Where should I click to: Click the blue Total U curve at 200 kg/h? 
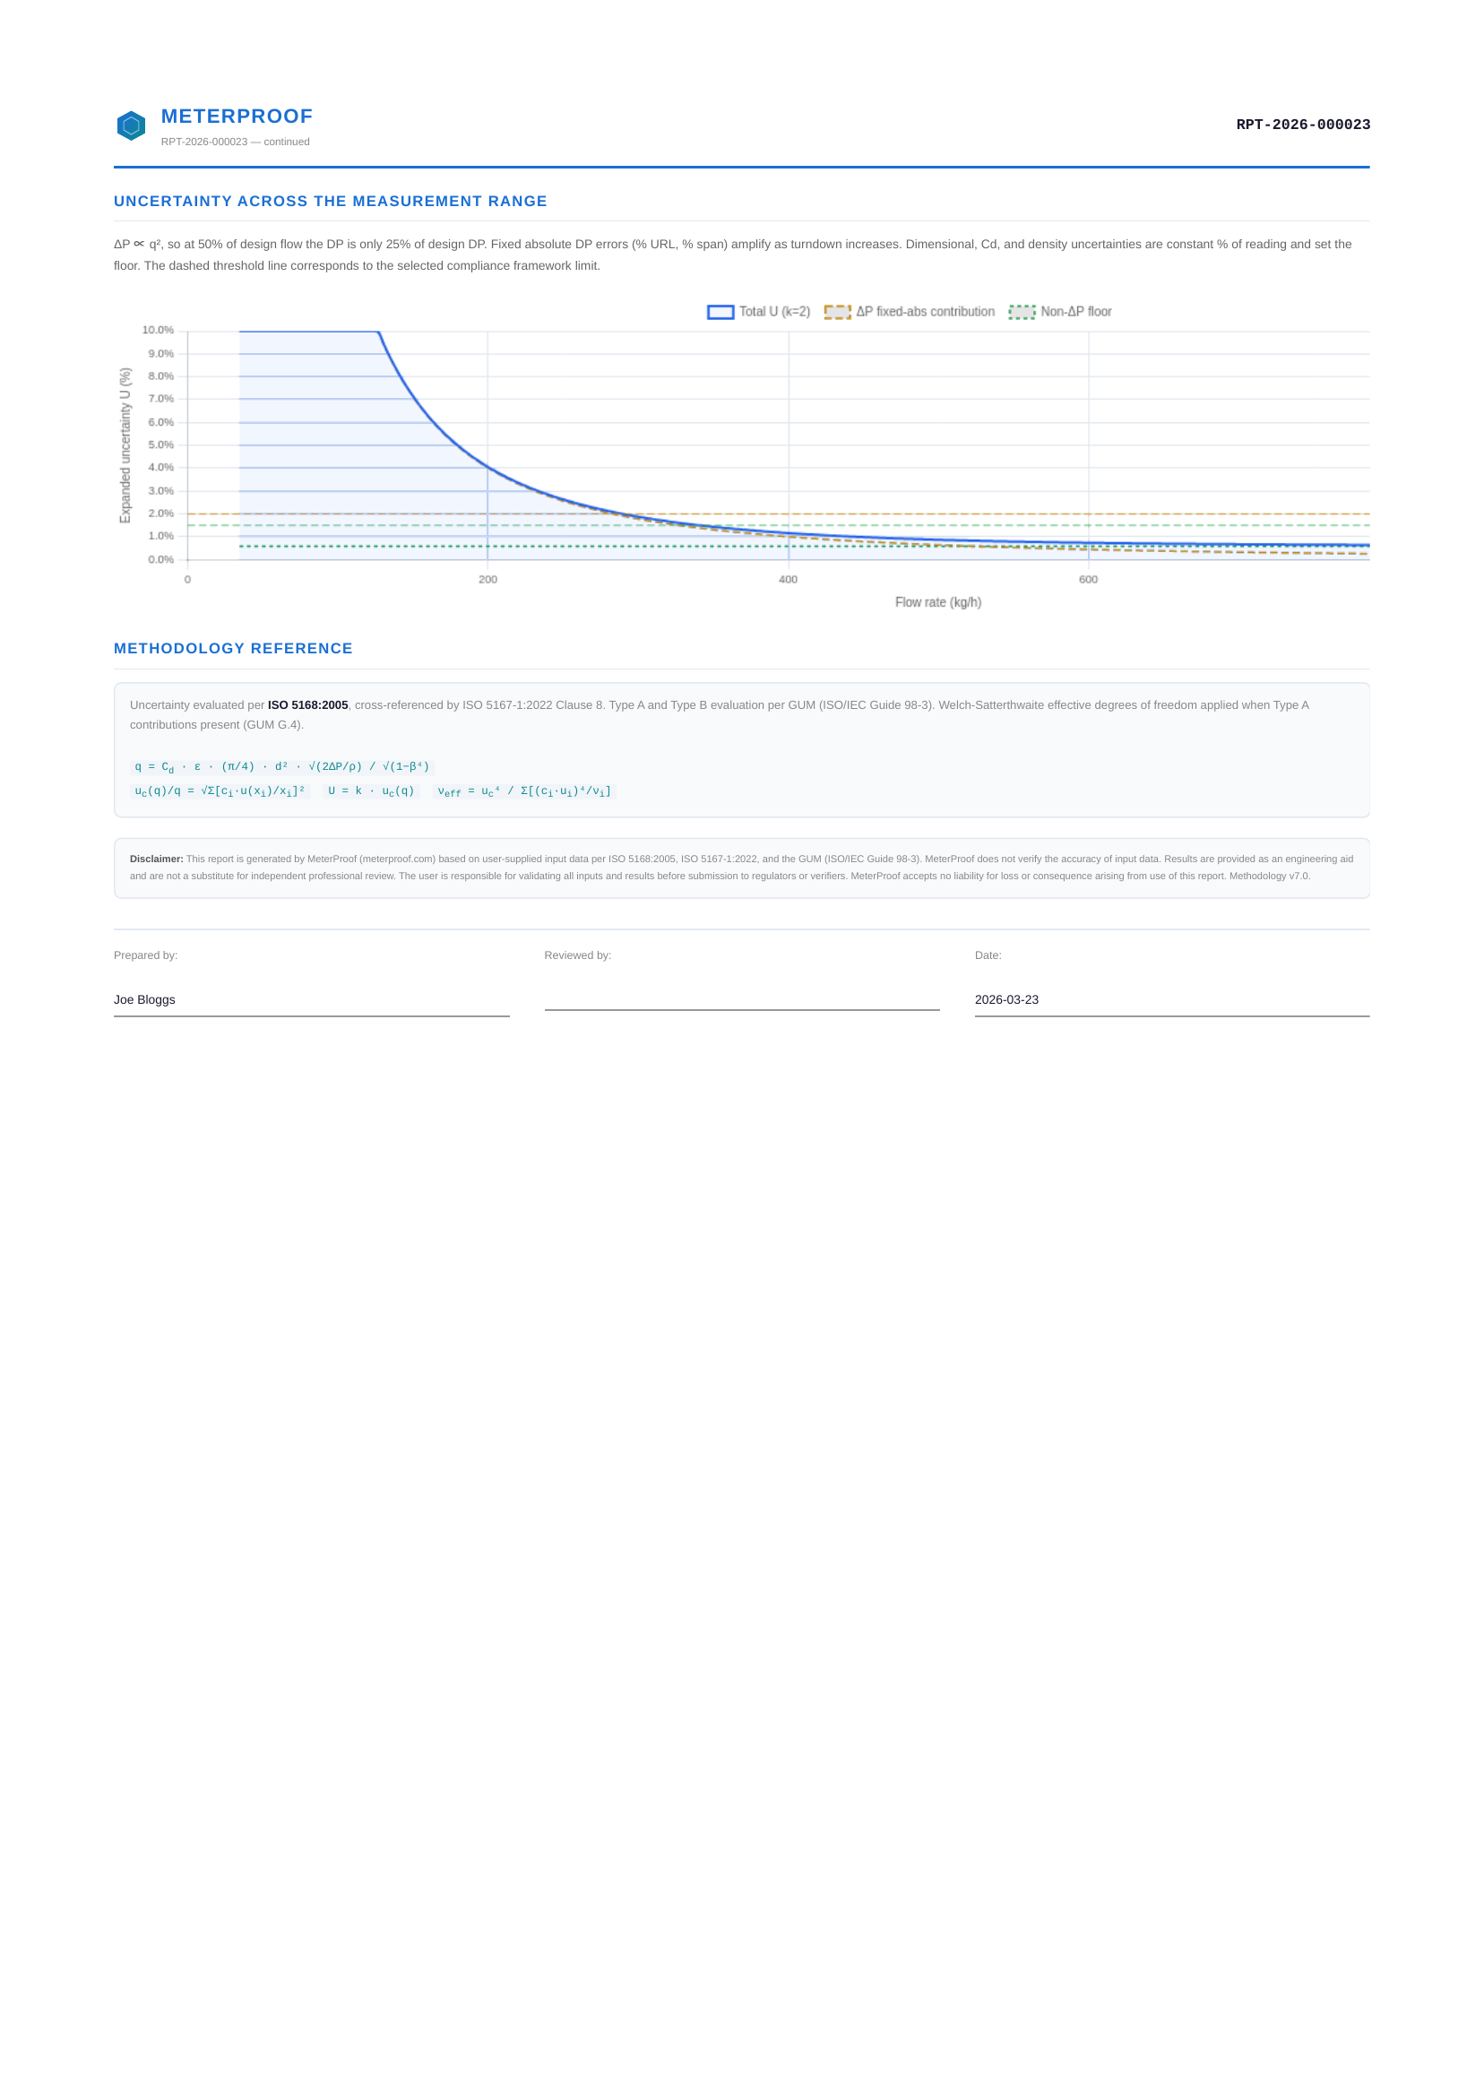[487, 468]
